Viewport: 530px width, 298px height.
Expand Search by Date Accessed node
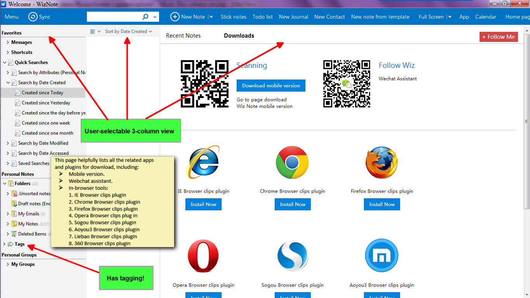pyautogui.click(x=8, y=153)
